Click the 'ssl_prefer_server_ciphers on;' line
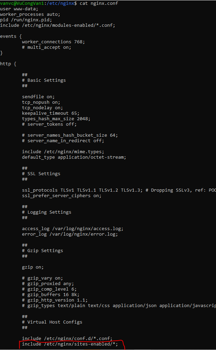Viewport: 216px width, 350px height. coord(61,195)
